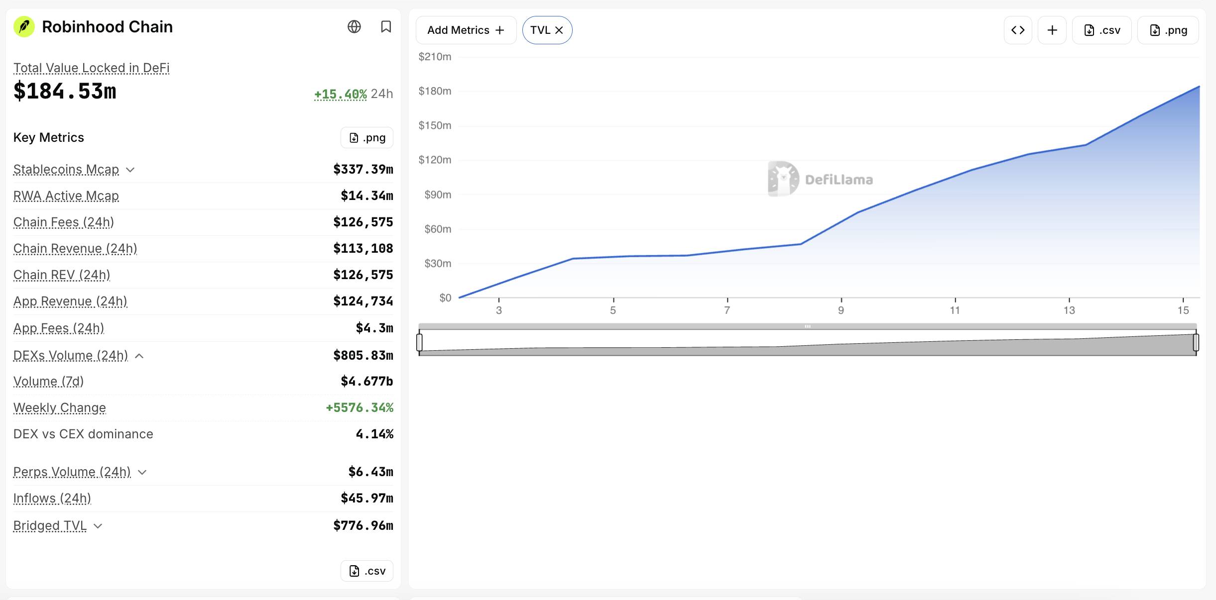Expand the Perps Volume (24h) row
This screenshot has width=1216, height=600.
(x=142, y=472)
